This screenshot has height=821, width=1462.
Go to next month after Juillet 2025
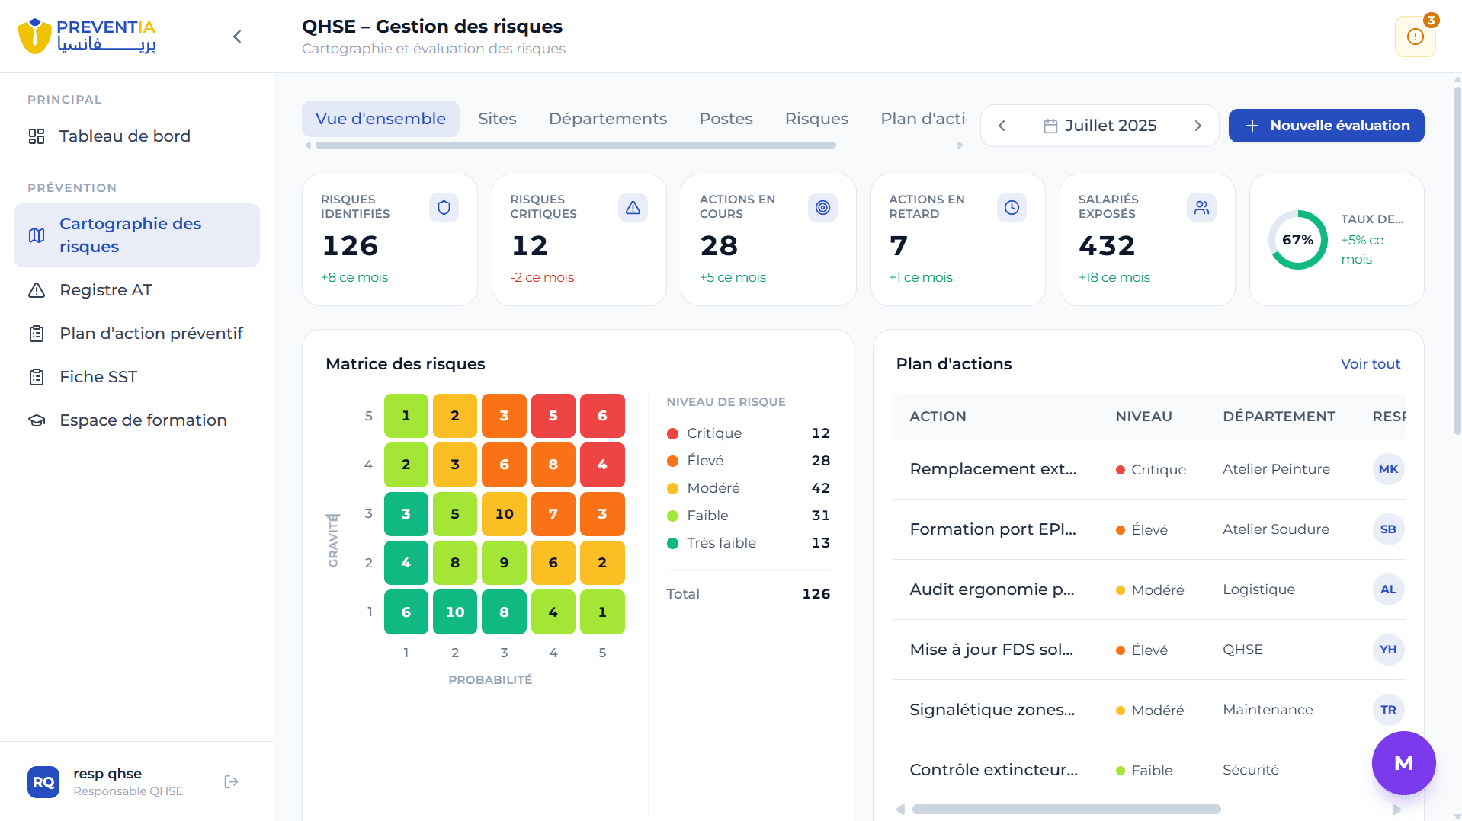[x=1198, y=126]
